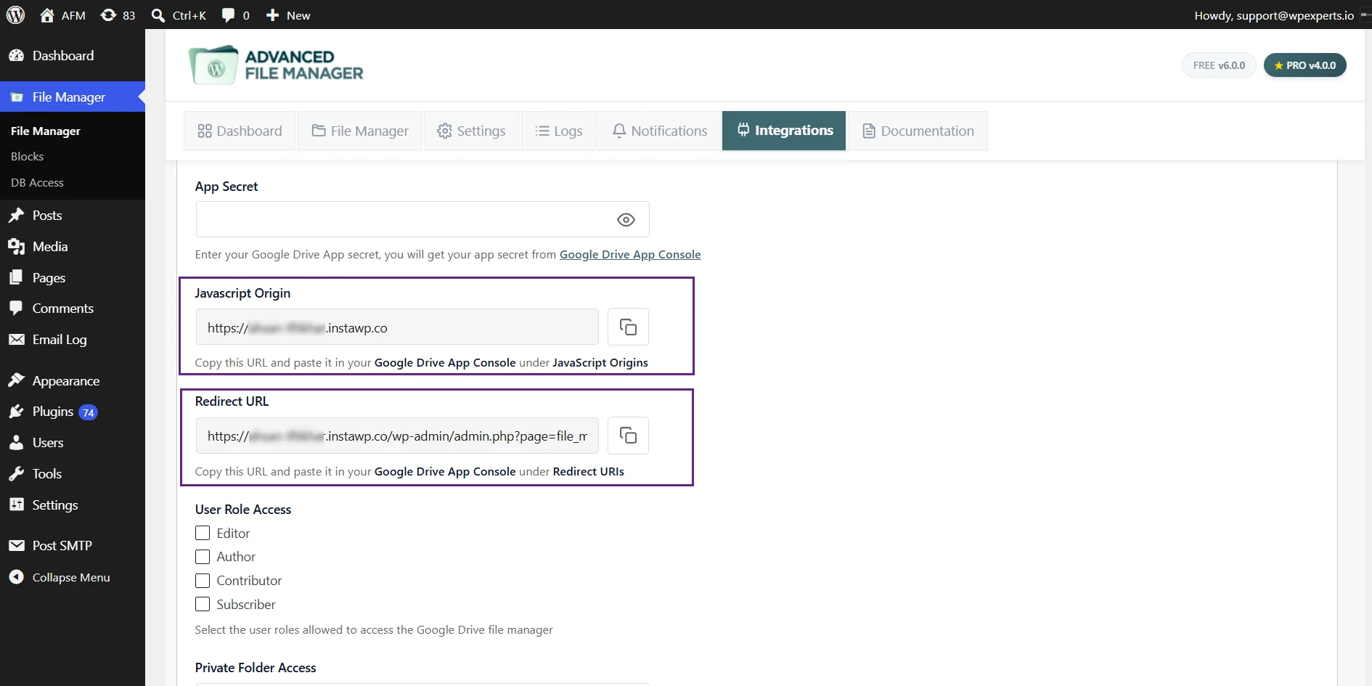Tick the Subscriber role checkbox

(203, 604)
